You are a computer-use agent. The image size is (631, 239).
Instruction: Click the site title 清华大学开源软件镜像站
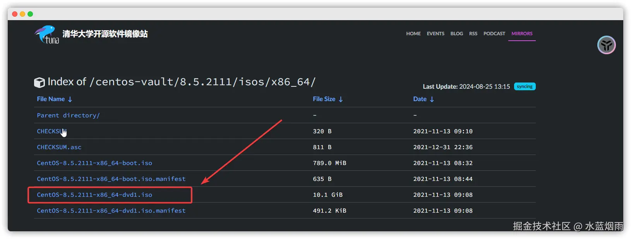coord(105,34)
